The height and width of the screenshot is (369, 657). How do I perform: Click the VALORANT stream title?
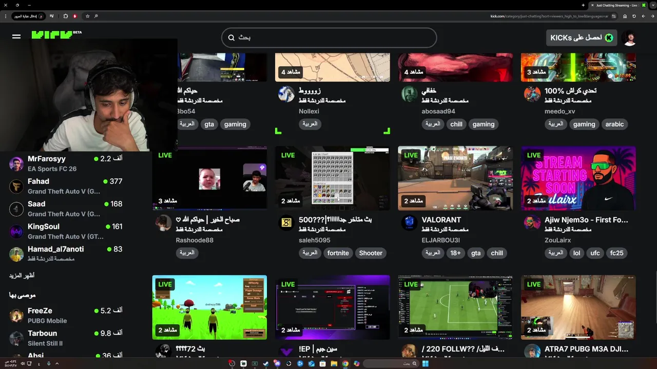[441, 219]
